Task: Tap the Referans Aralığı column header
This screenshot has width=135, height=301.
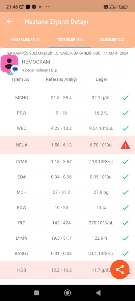Action: [61, 79]
